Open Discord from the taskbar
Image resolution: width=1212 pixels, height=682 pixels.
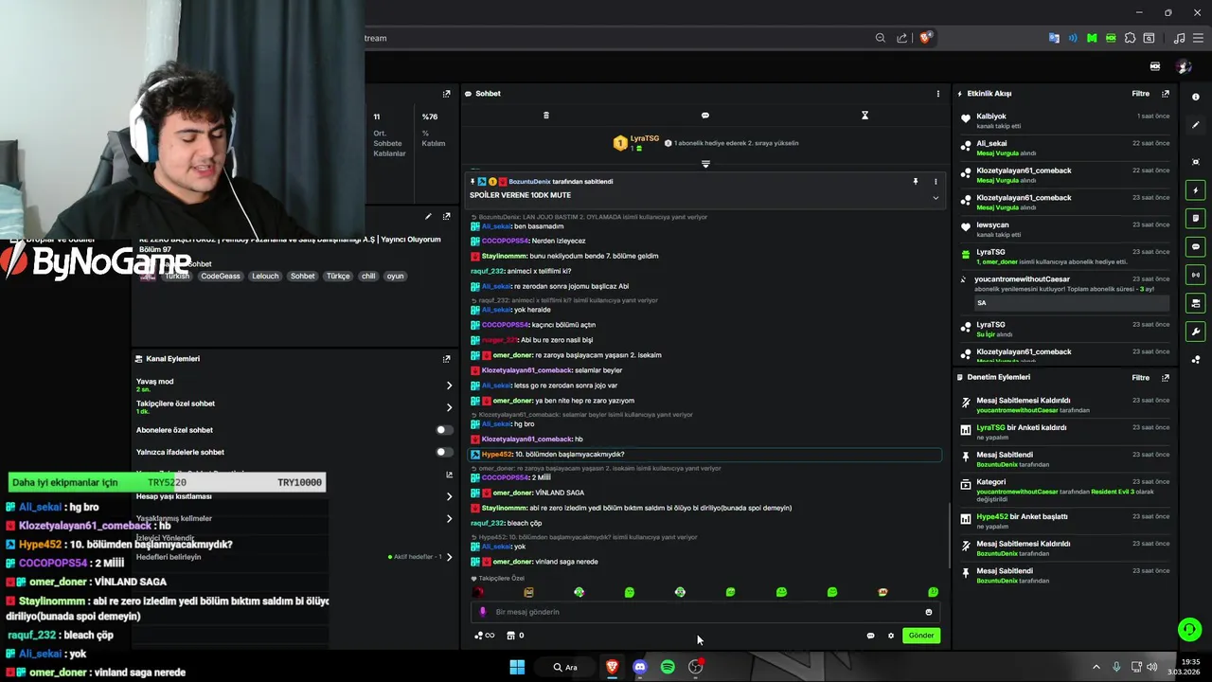point(640,667)
